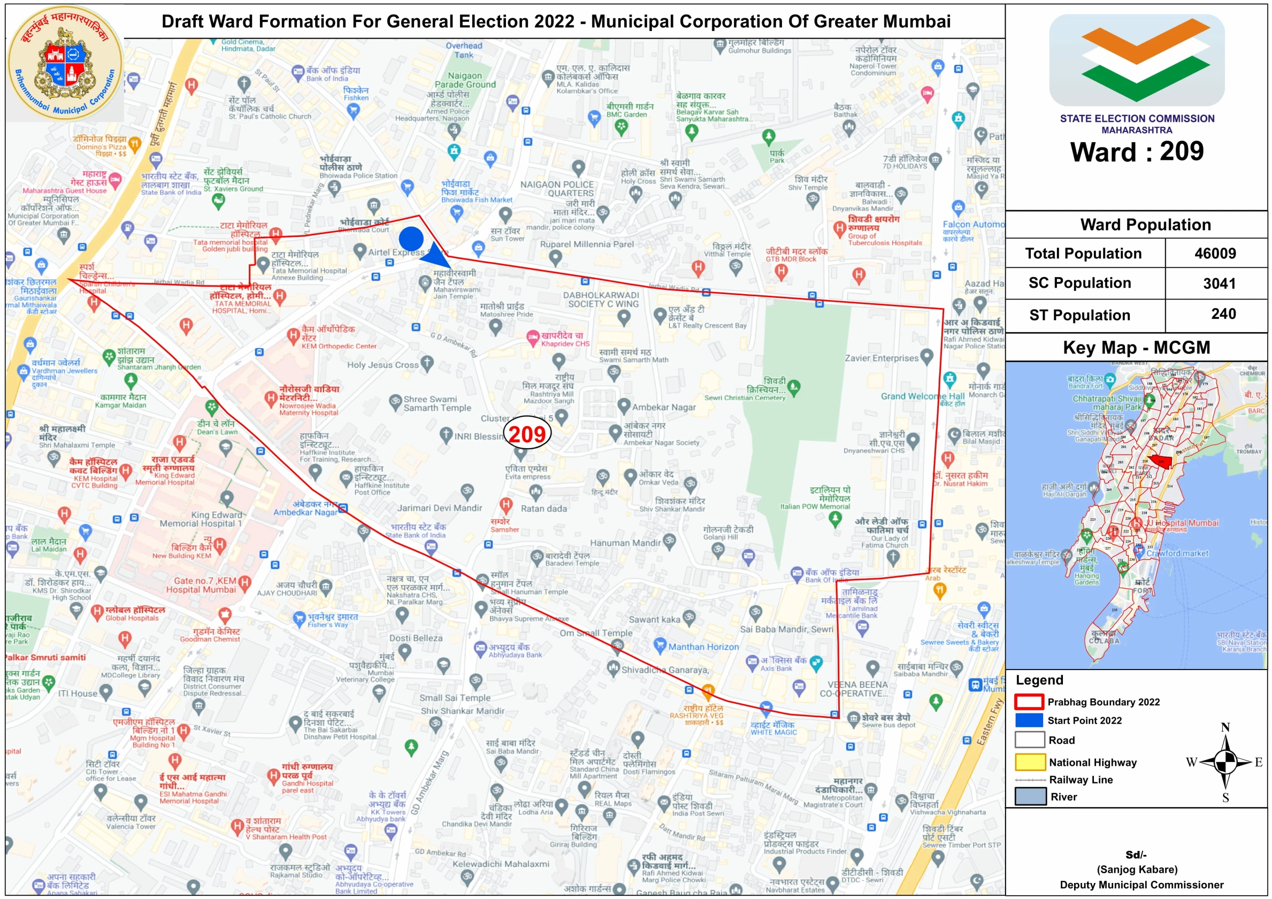Click the Nowrosjee Wadia Maternity Hospital icon
The height and width of the screenshot is (899, 1272).
[x=271, y=398]
